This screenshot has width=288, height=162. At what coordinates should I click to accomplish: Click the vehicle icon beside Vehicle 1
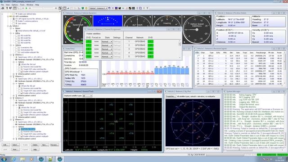click(11, 26)
